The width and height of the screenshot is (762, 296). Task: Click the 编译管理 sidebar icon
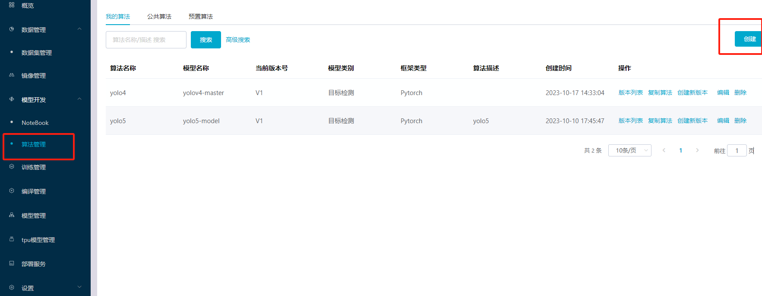point(12,191)
